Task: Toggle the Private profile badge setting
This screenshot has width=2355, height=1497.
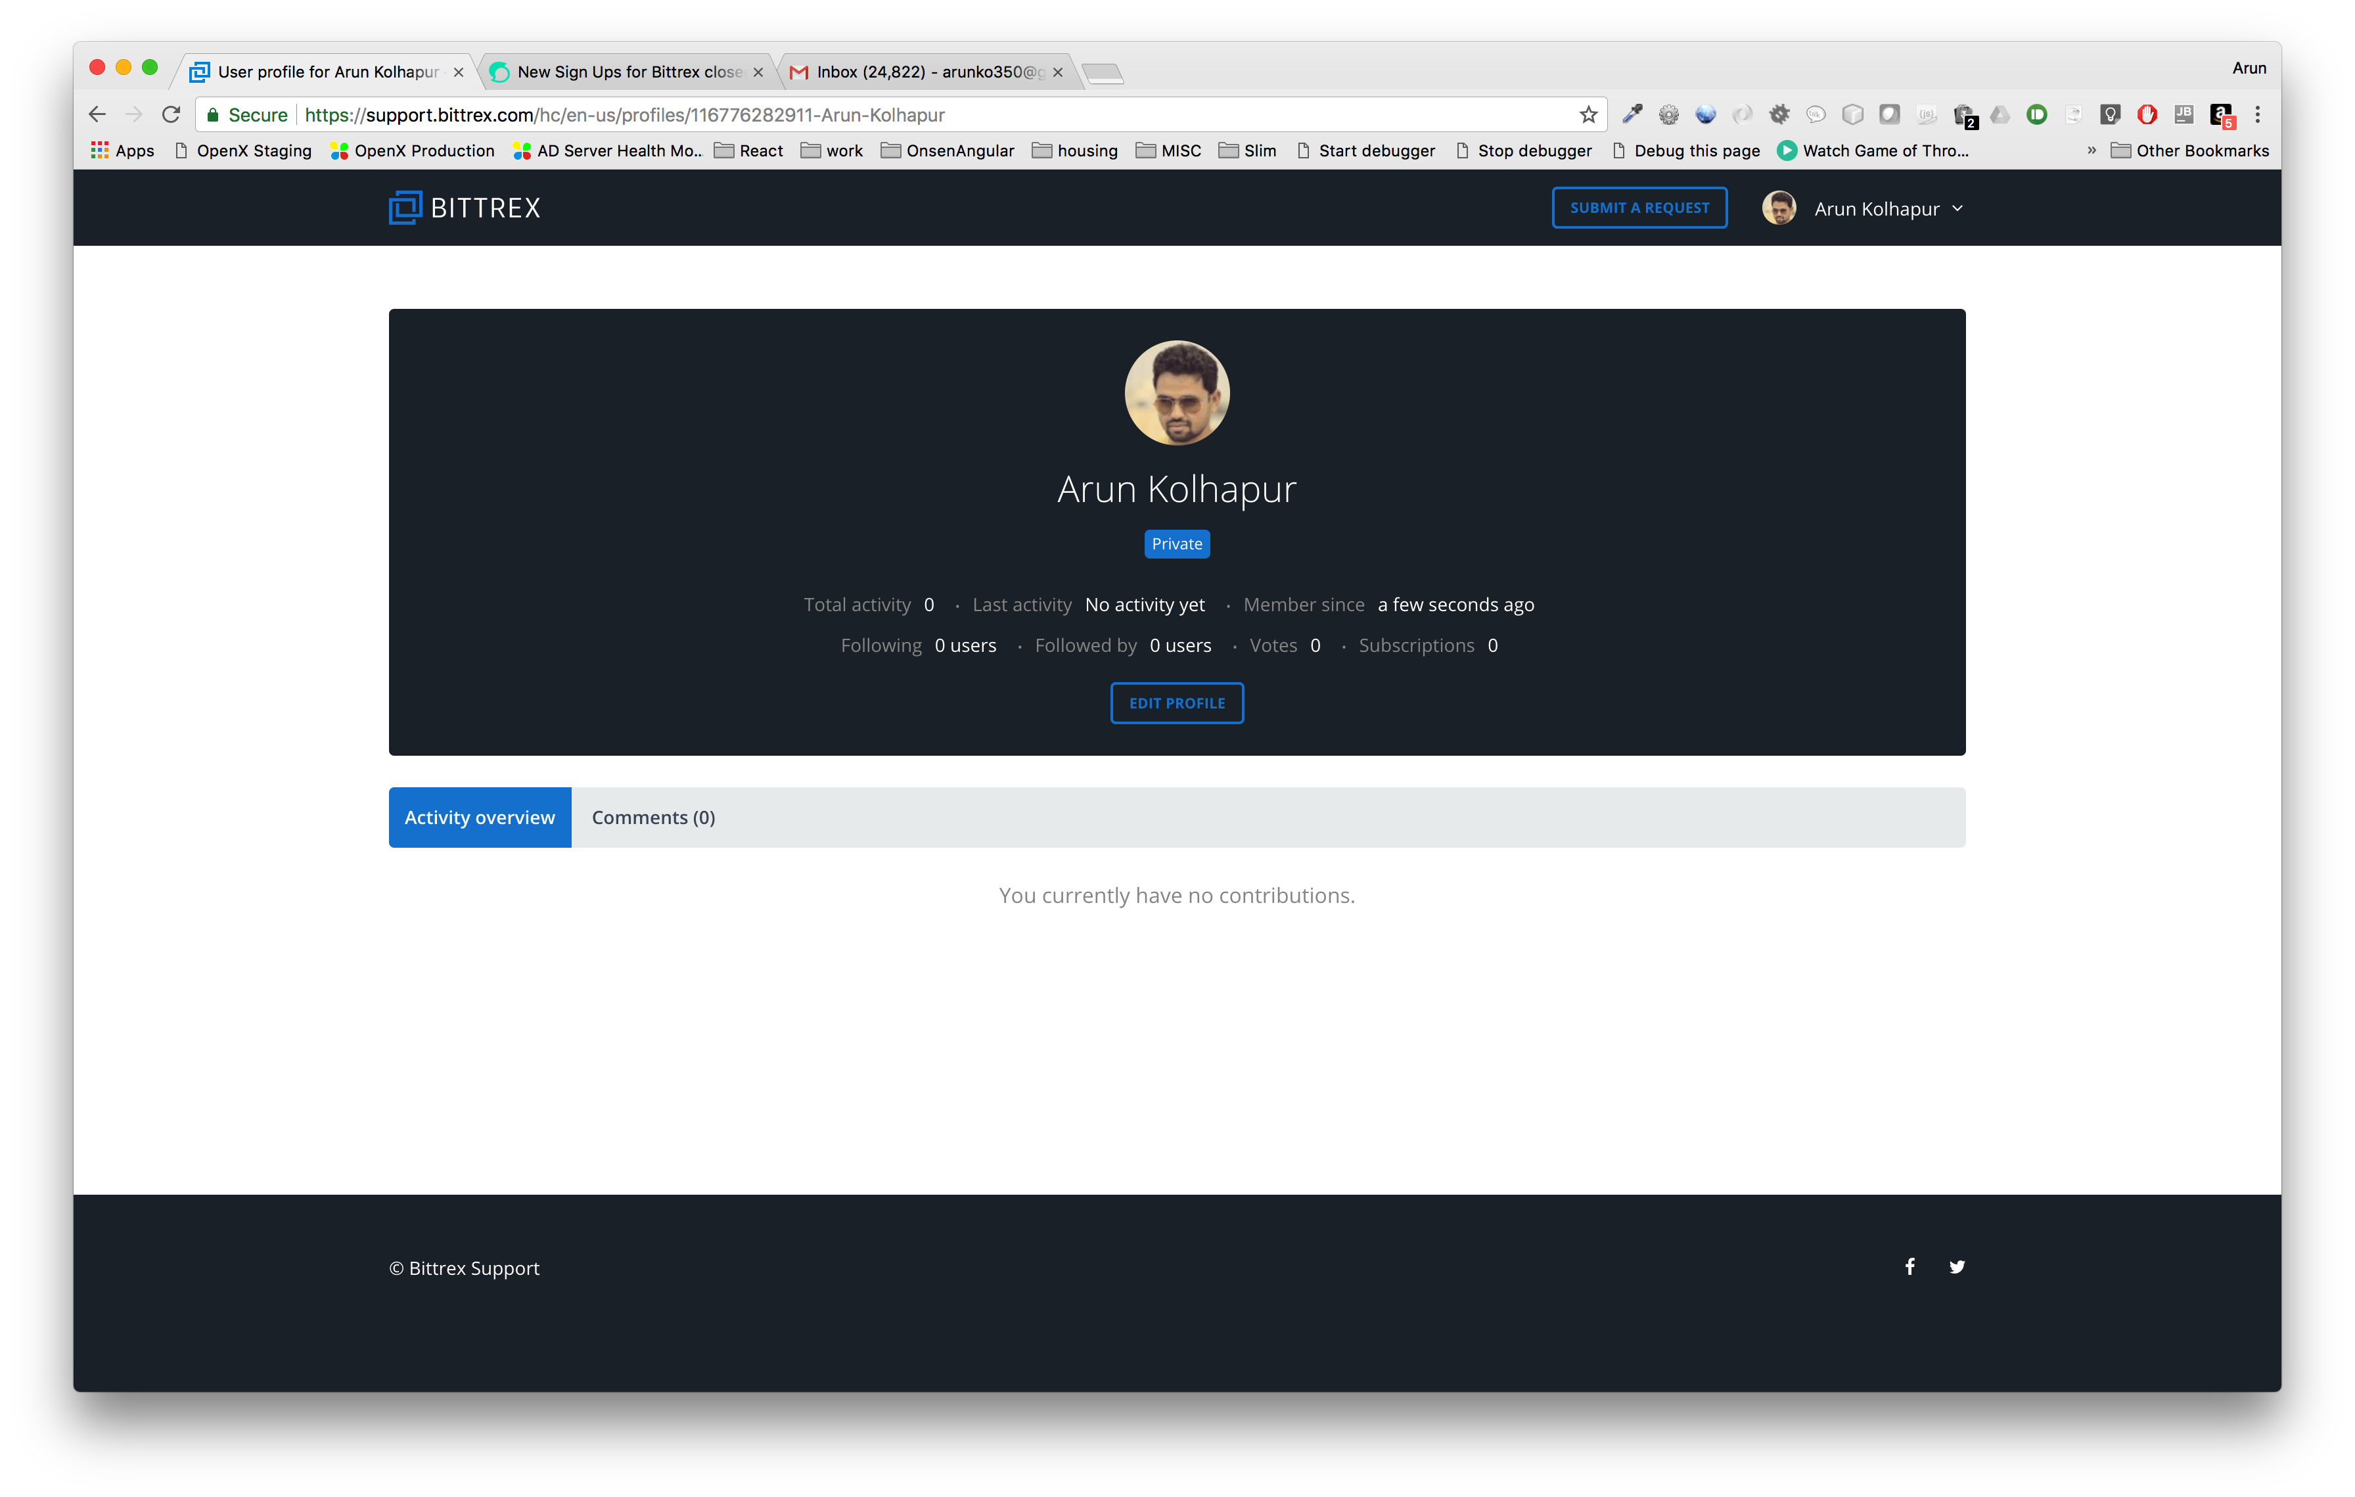Action: click(x=1177, y=543)
